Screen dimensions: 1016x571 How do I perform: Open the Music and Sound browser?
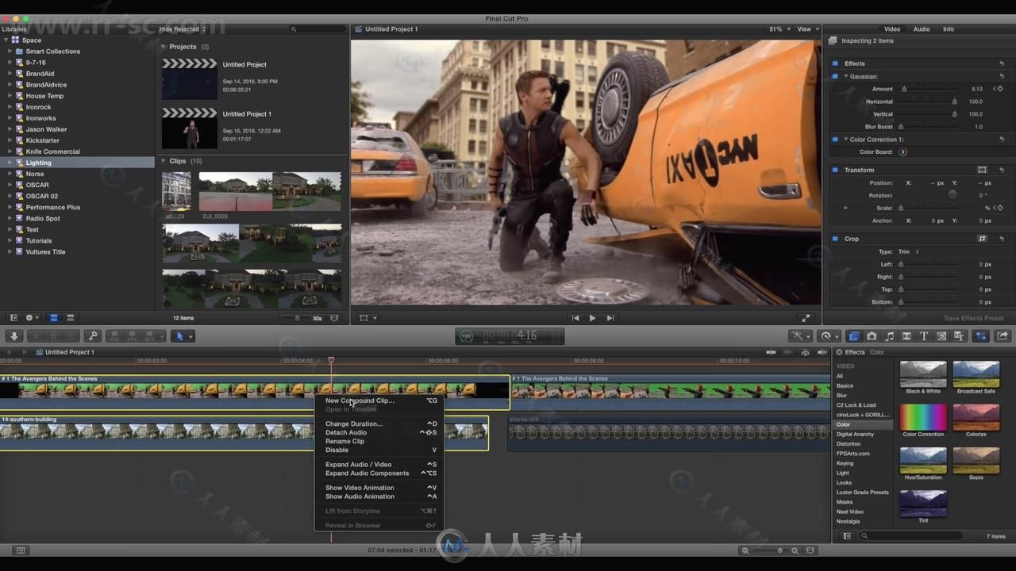tap(889, 336)
